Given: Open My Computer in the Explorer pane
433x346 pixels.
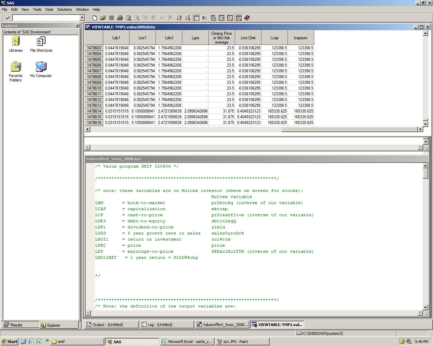Looking at the screenshot, I should (41, 70).
